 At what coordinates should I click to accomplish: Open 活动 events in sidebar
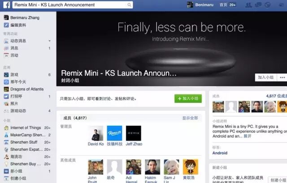14,55
